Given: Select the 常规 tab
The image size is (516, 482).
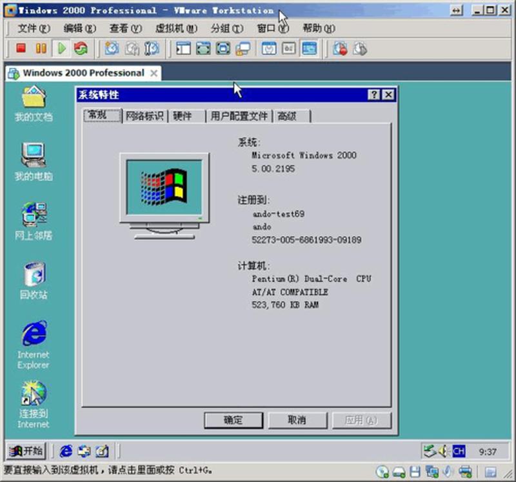Looking at the screenshot, I should [x=103, y=115].
